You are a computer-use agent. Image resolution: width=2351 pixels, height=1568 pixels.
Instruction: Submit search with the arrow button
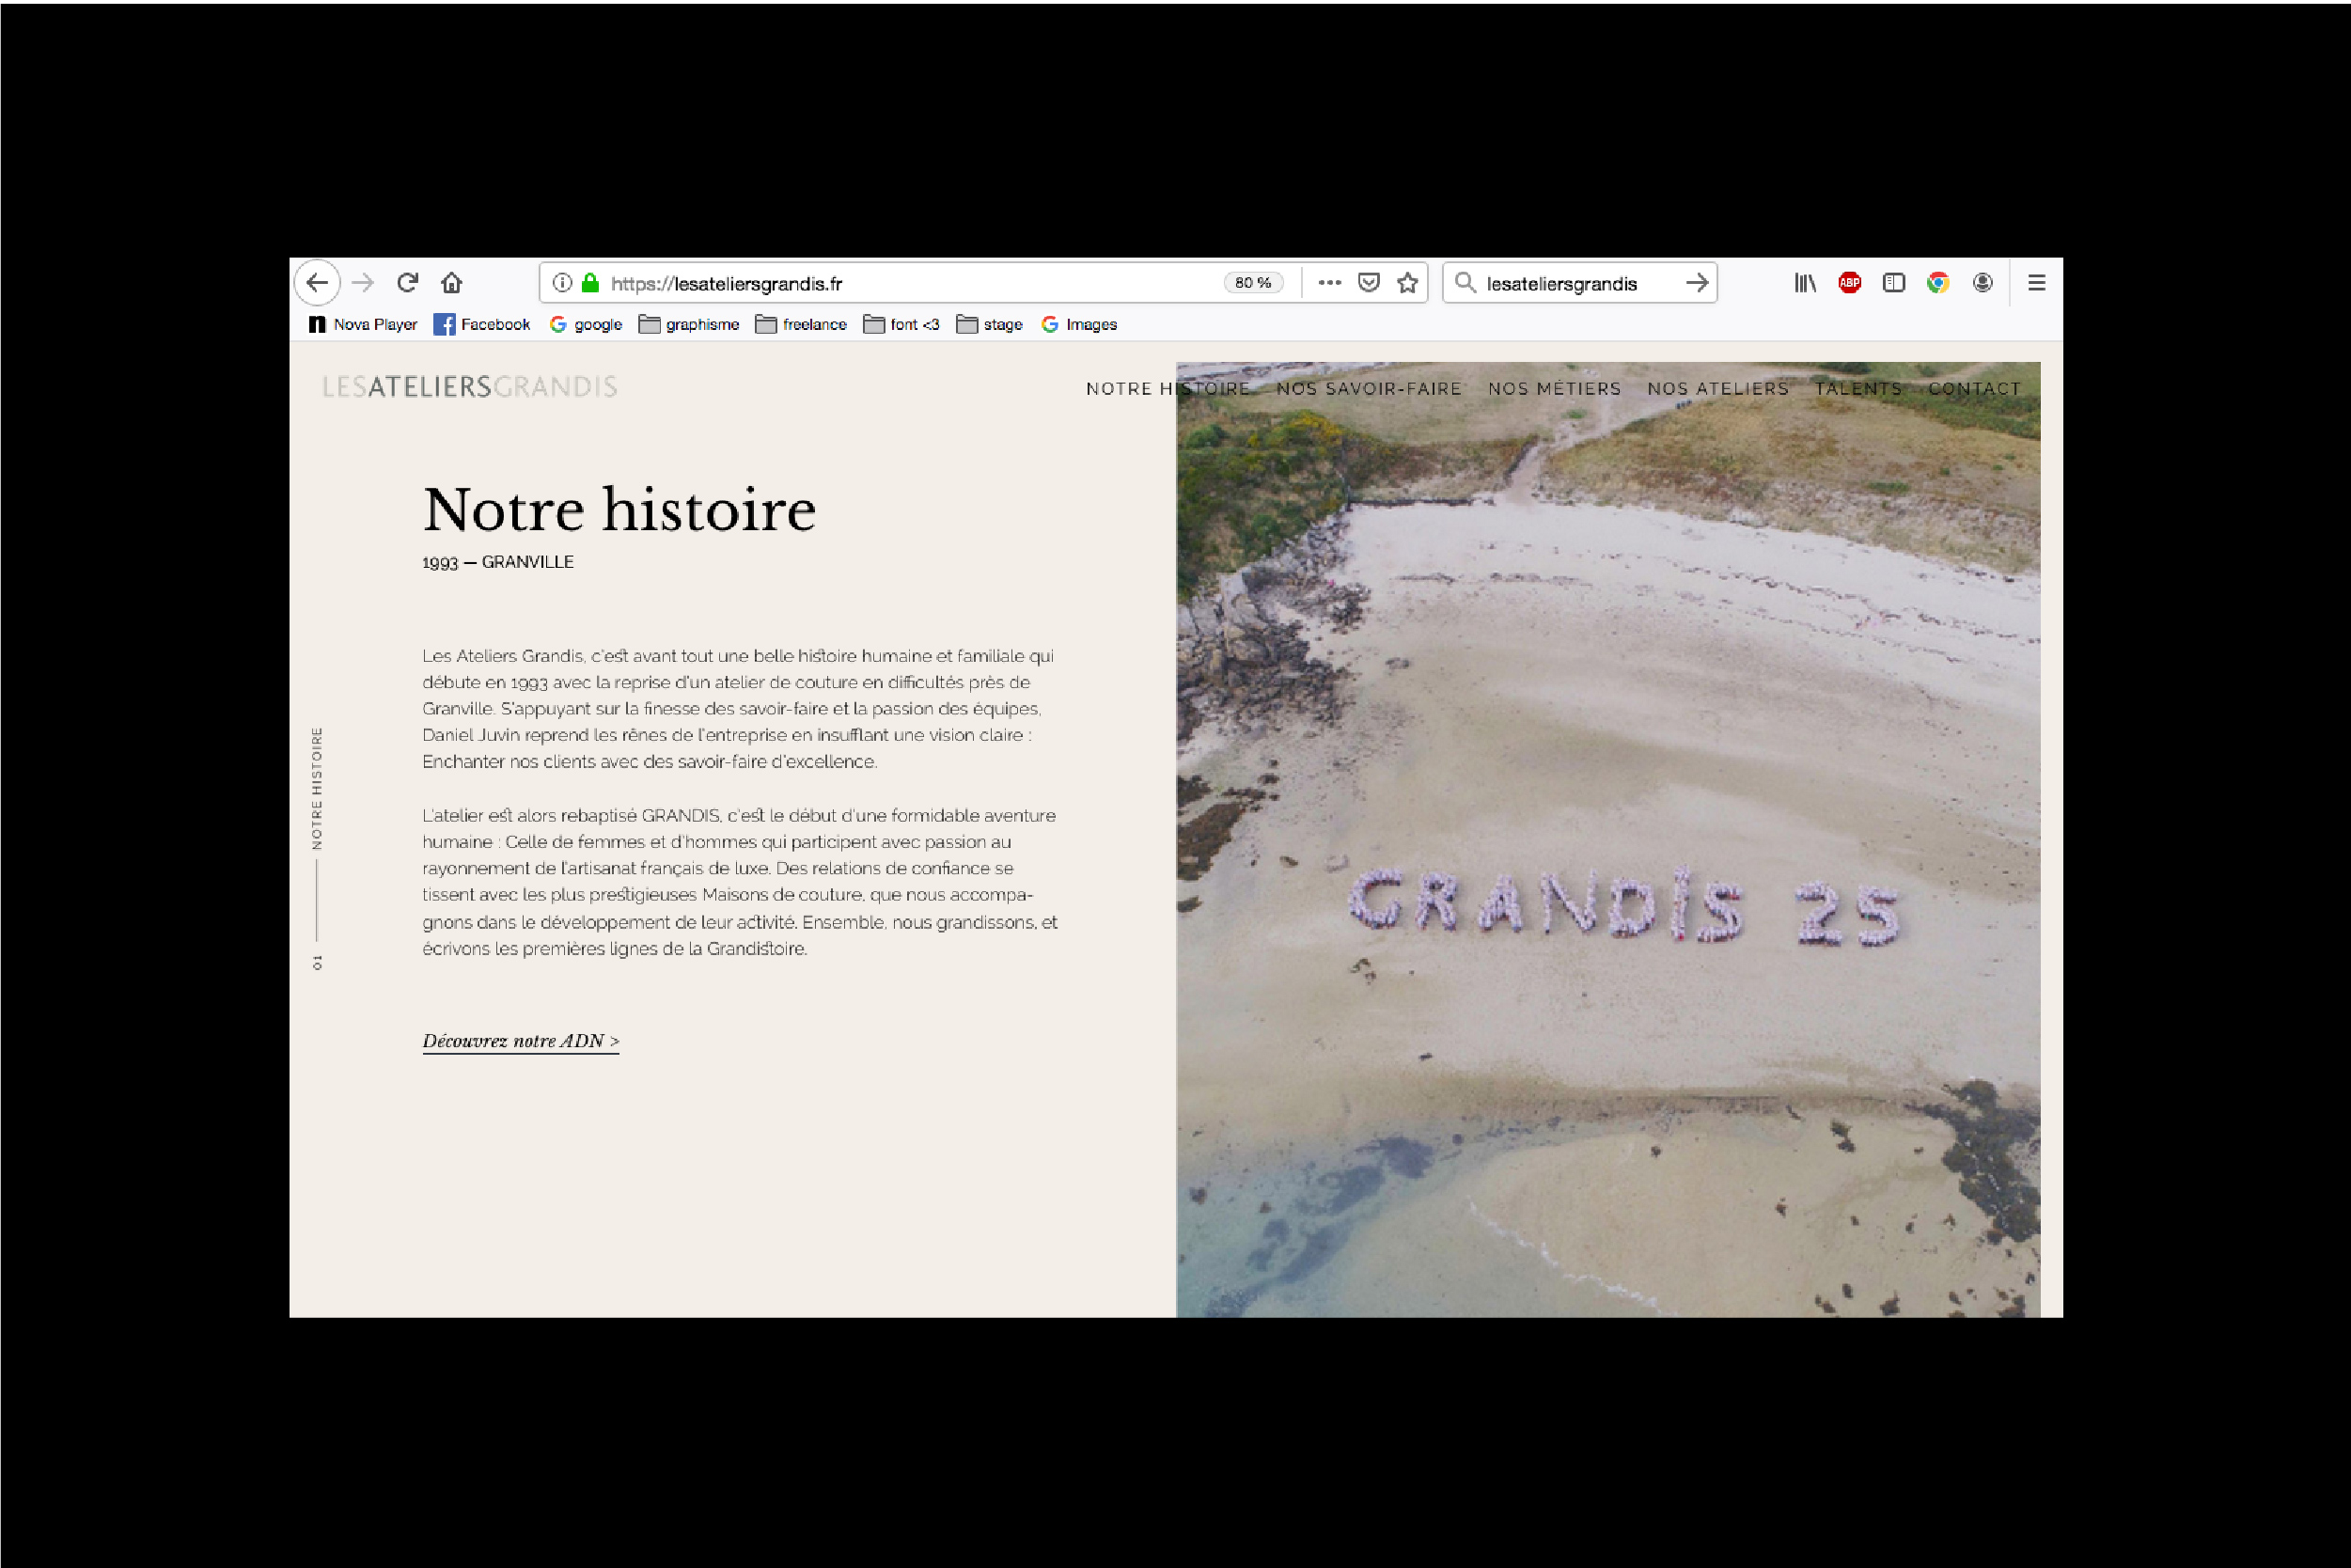pyautogui.click(x=1697, y=283)
